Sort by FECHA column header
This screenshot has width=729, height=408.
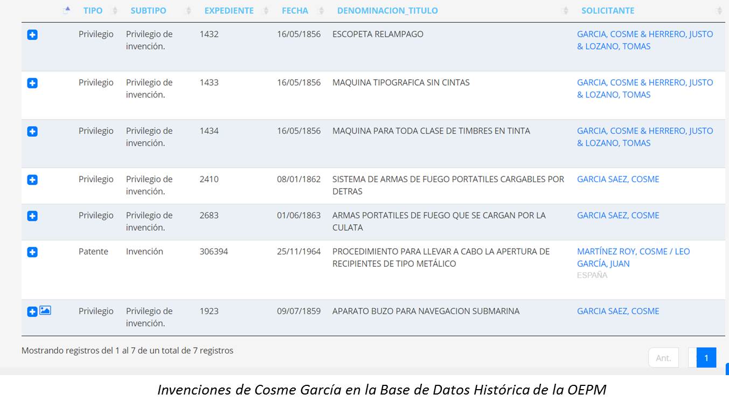click(x=295, y=11)
